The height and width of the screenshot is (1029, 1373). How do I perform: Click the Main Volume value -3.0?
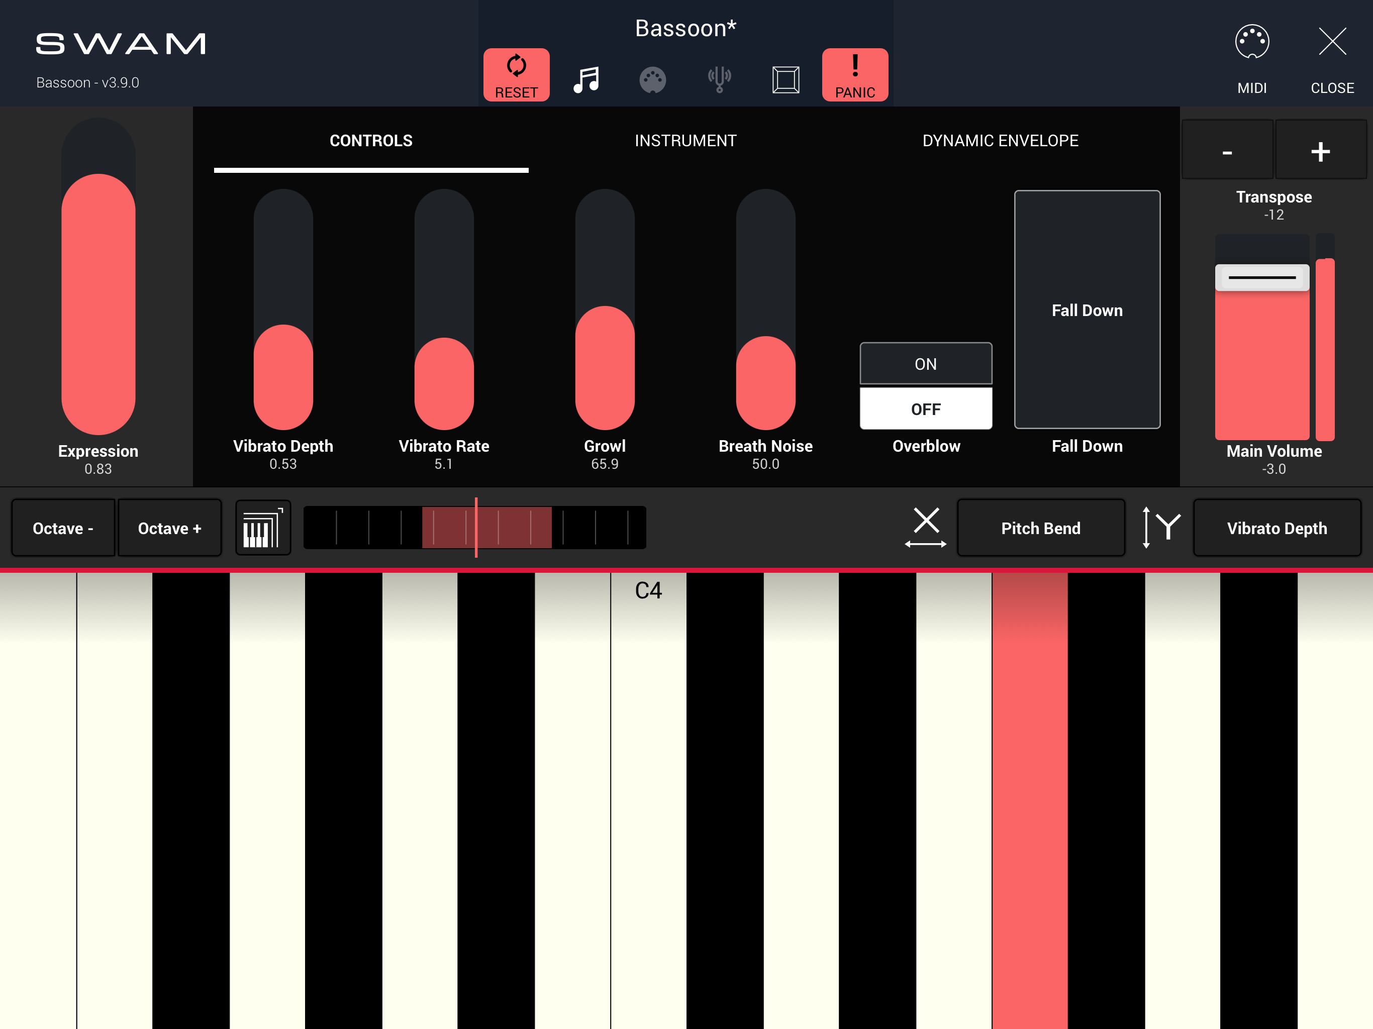(1273, 469)
